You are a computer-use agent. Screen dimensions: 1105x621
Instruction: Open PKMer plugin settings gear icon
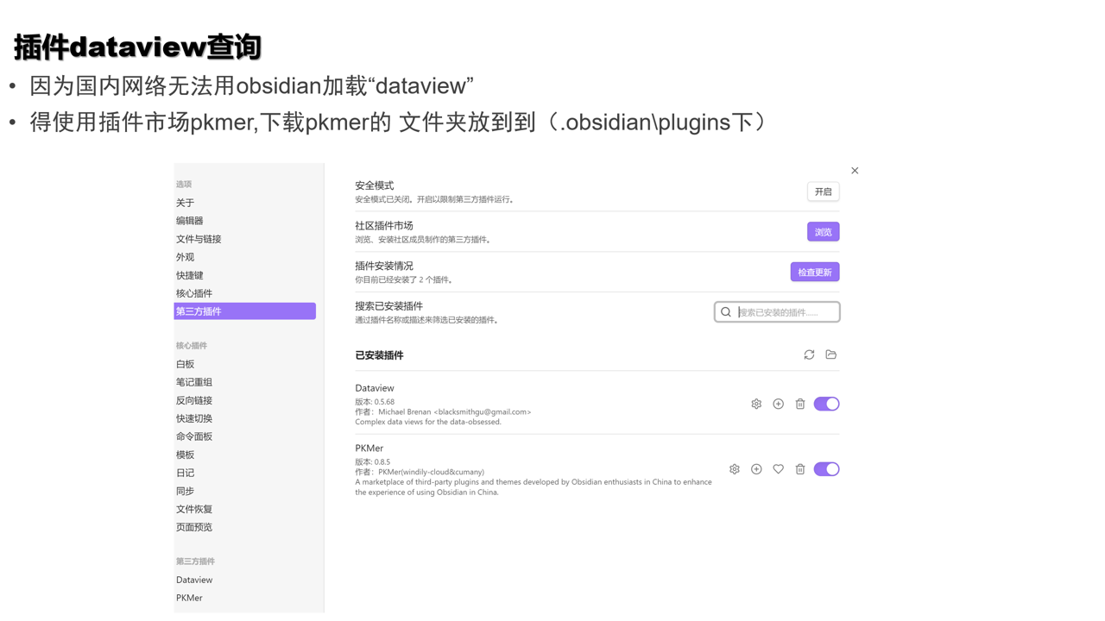pos(735,469)
